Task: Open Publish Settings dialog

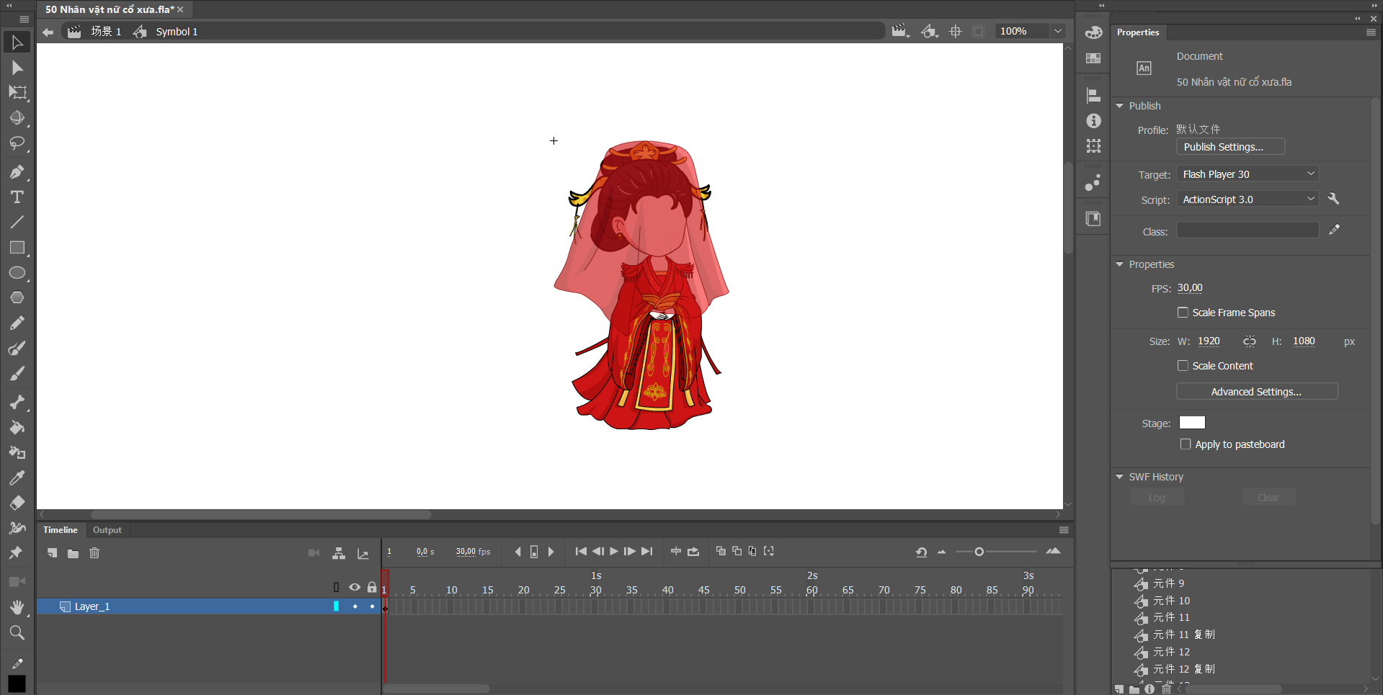Action: (1230, 147)
